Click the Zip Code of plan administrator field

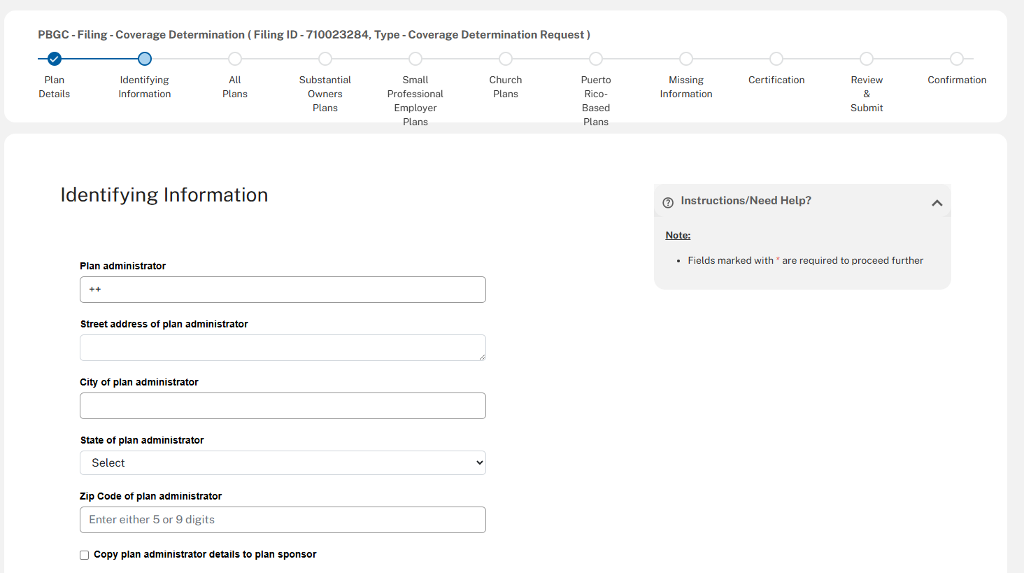[283, 520]
